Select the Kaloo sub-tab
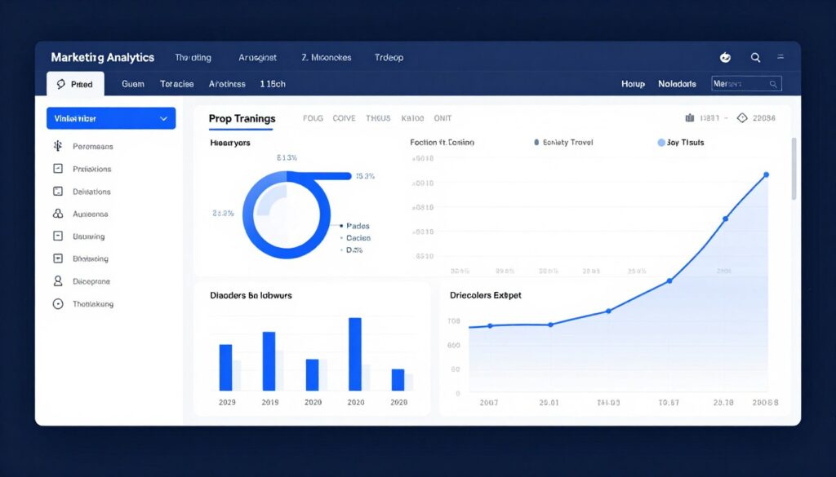 (412, 118)
